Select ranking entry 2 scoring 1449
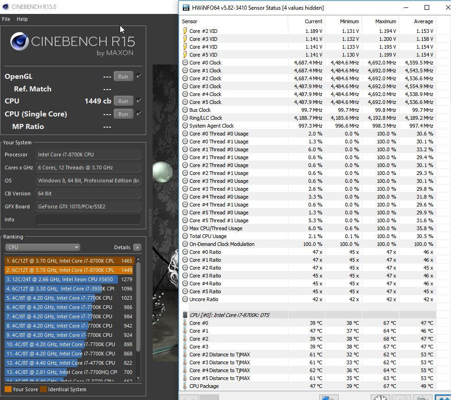451x400 pixels. point(69,270)
